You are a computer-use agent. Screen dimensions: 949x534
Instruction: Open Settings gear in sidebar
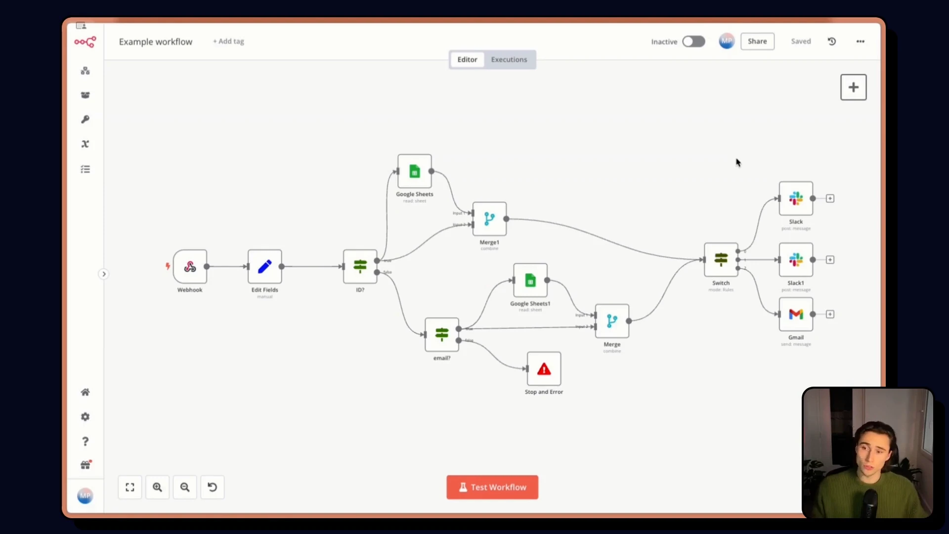click(85, 417)
